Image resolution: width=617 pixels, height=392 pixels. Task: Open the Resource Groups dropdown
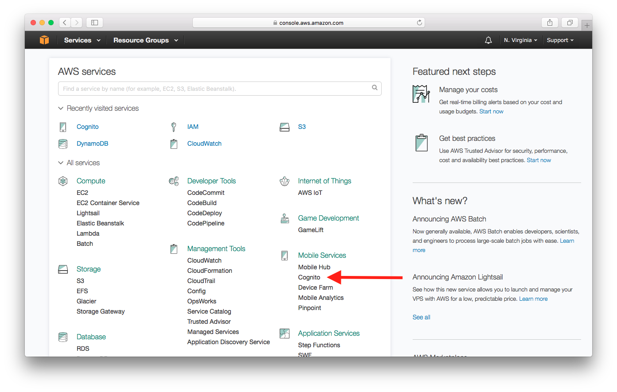146,40
